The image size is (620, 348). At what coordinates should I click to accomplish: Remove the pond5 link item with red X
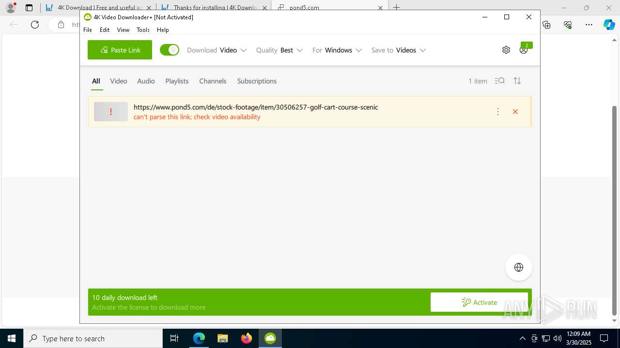click(515, 112)
